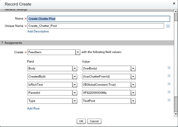Click the scrollbar down arrow
Viewport: 178px width, 127px height.
click(176, 114)
